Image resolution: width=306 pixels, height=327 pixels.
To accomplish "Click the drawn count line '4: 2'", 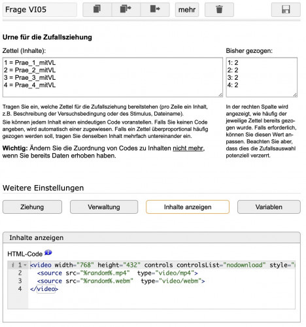I will [x=233, y=85].
